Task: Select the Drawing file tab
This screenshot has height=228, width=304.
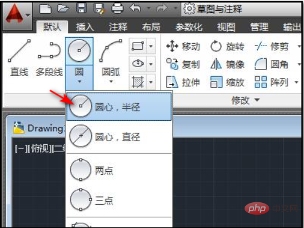Action: click(38, 128)
